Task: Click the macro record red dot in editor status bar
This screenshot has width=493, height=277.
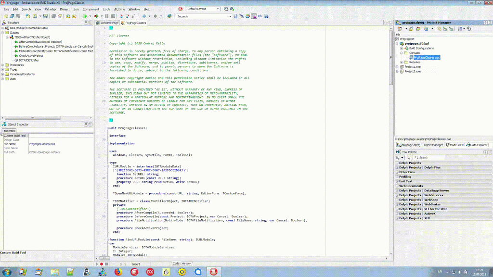Action: pyautogui.click(x=102, y=264)
